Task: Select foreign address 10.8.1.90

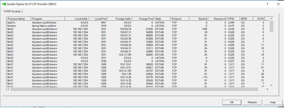Action: [126, 74]
